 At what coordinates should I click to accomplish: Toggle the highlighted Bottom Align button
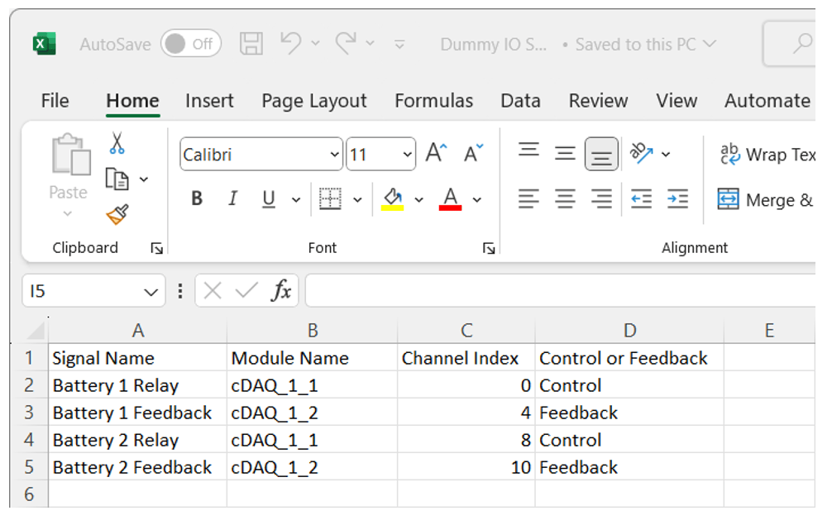(601, 155)
